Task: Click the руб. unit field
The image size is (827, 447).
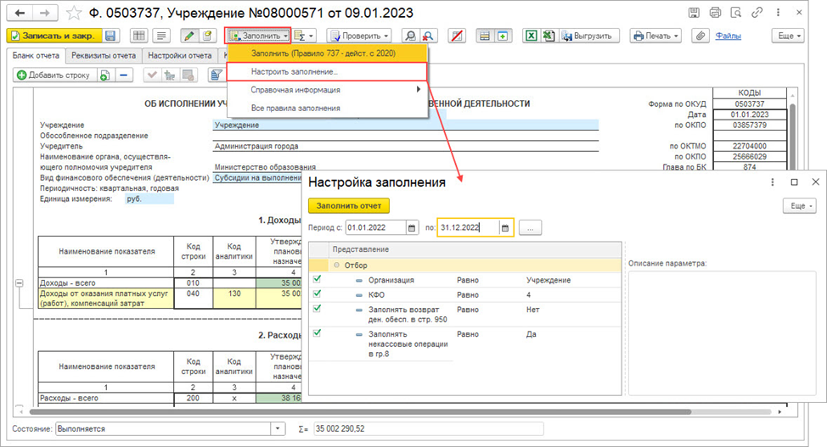Action: [149, 198]
